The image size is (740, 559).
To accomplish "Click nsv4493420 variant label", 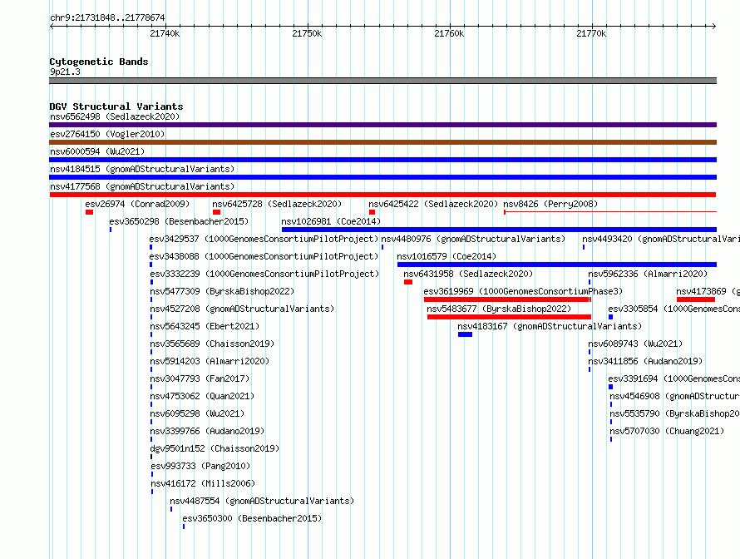I will [x=661, y=239].
